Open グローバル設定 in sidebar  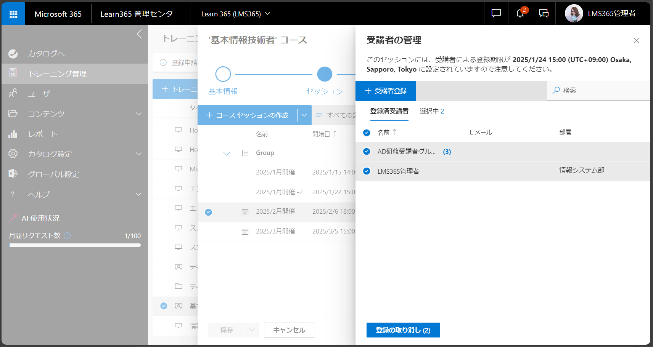53,174
